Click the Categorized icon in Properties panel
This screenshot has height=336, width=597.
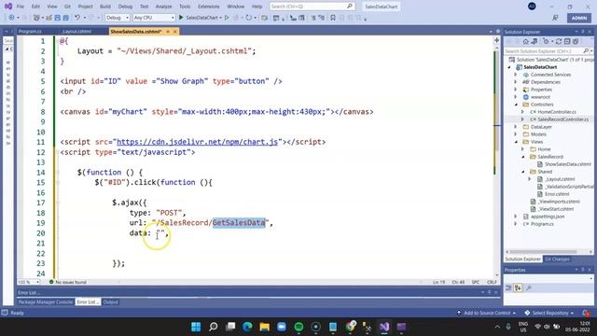pyautogui.click(x=508, y=288)
